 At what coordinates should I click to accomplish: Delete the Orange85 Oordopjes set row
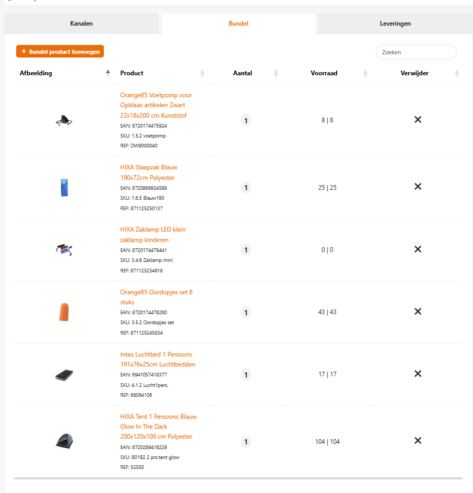pyautogui.click(x=418, y=311)
